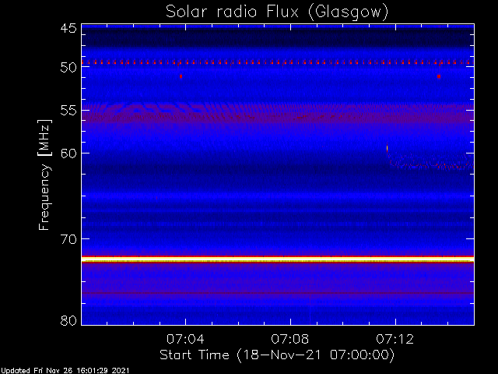Click the 55 frequency tick label
498x374 pixels.
coord(68,111)
